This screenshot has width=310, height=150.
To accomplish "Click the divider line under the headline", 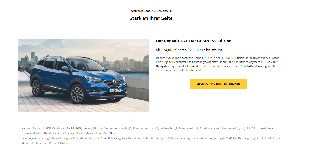I will click(x=151, y=25).
